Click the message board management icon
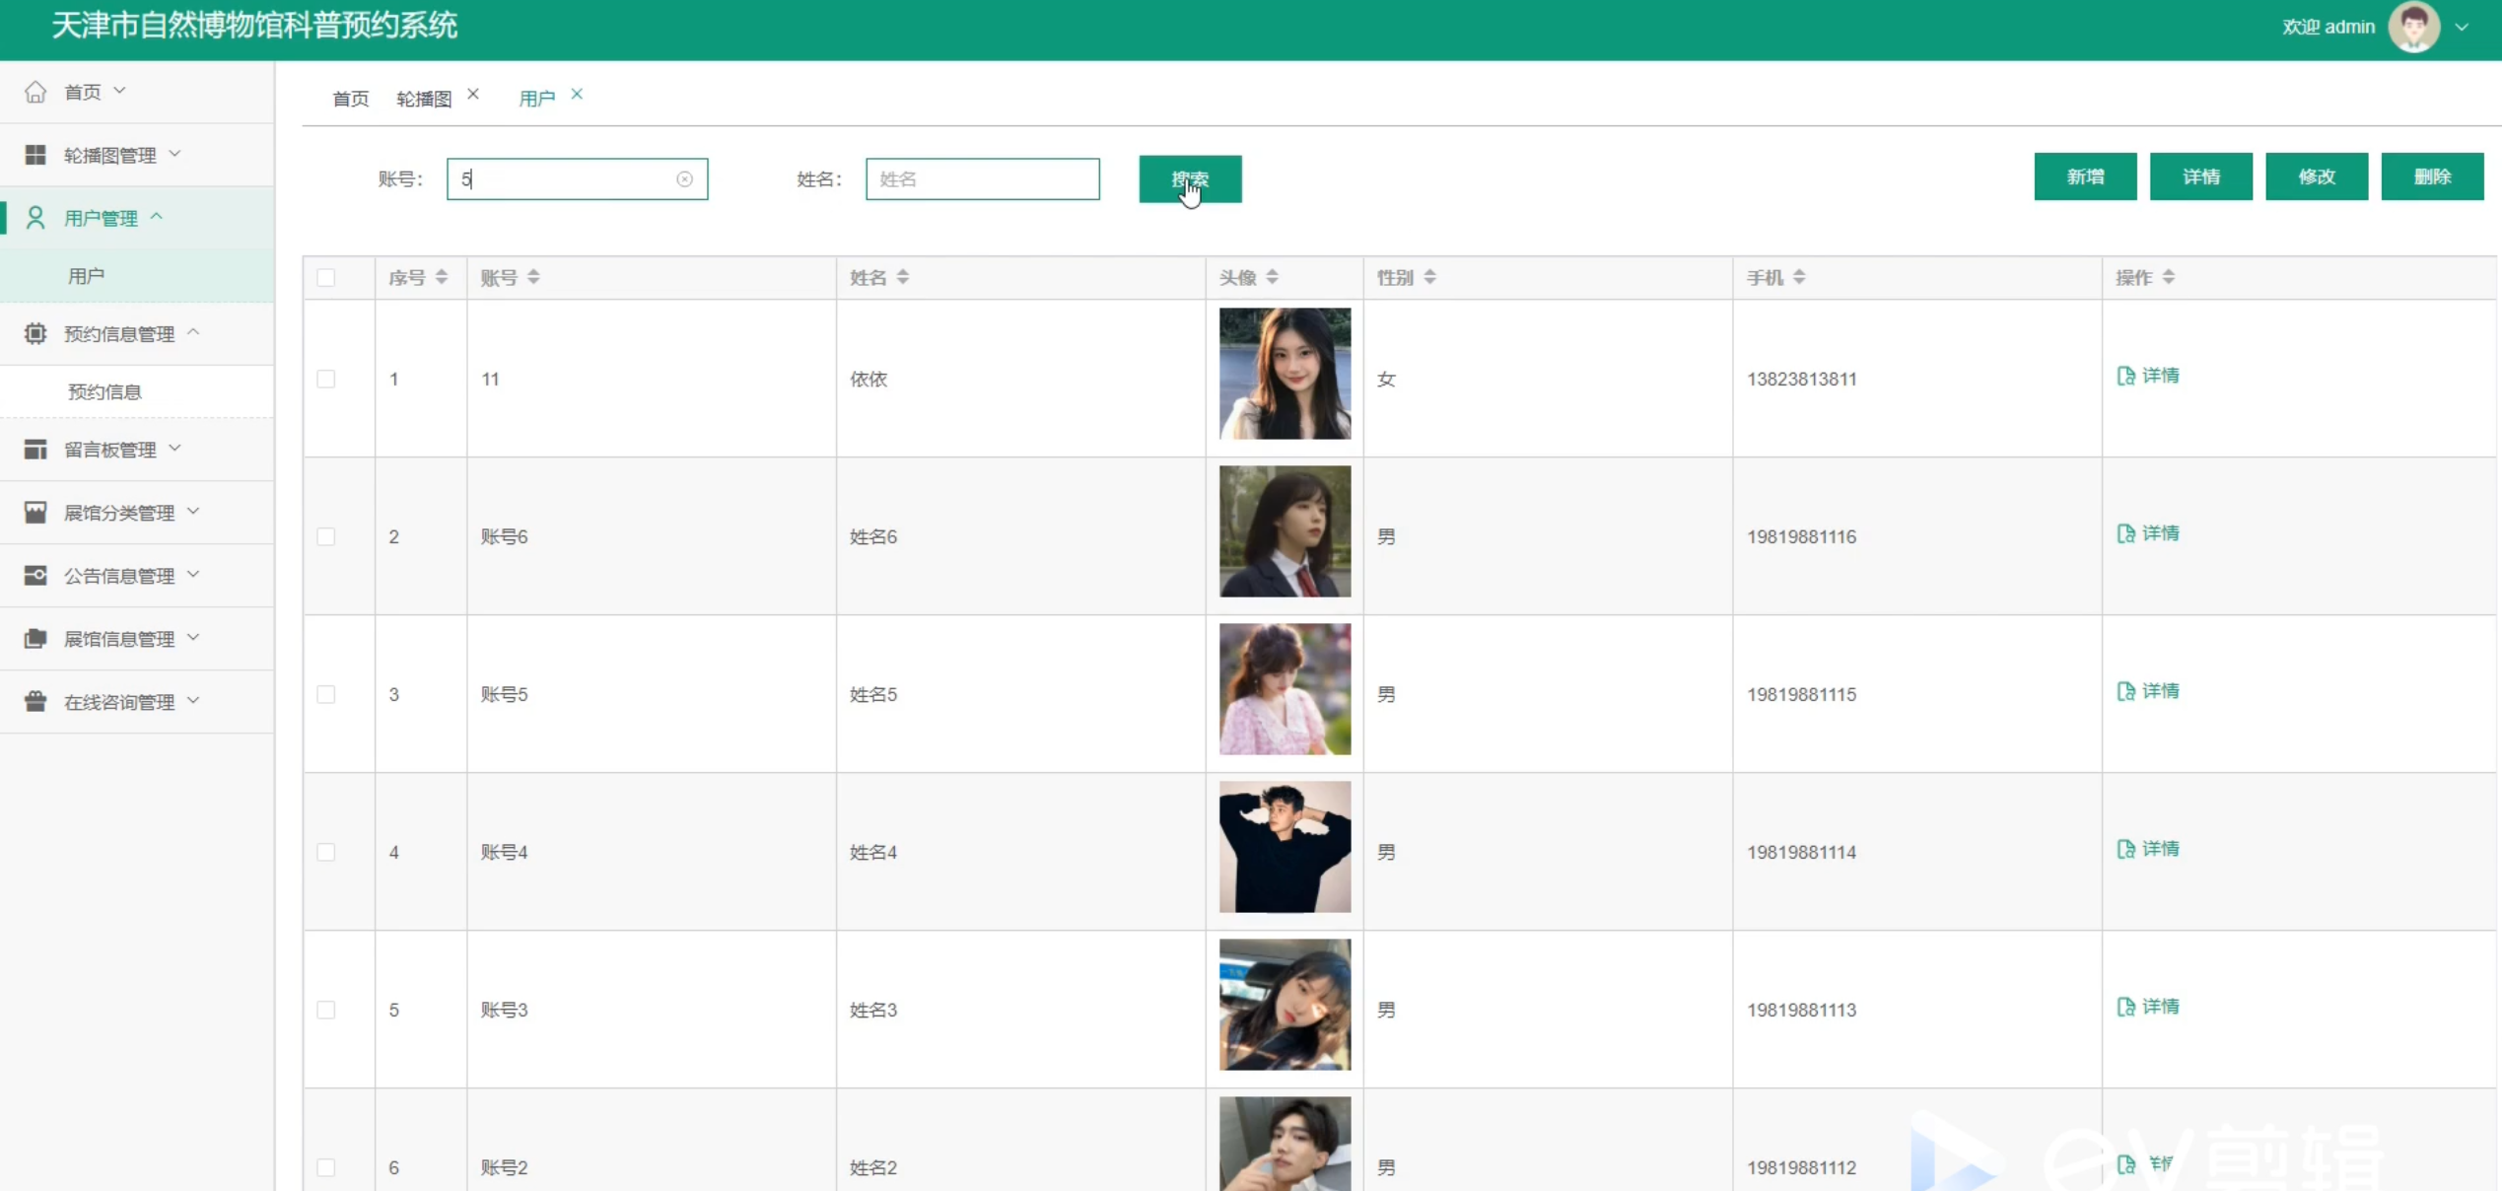 (x=35, y=450)
